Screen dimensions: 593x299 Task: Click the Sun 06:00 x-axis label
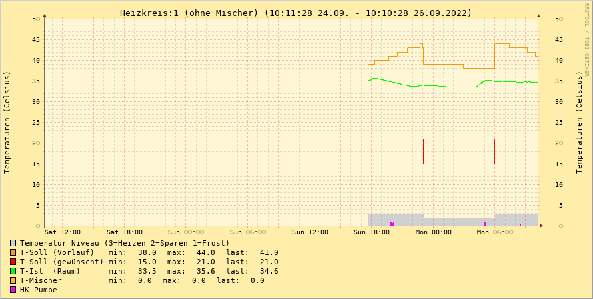click(x=248, y=232)
